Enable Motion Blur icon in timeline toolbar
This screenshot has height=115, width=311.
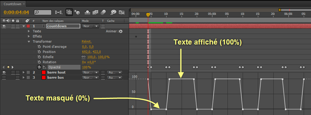[x=103, y=12]
